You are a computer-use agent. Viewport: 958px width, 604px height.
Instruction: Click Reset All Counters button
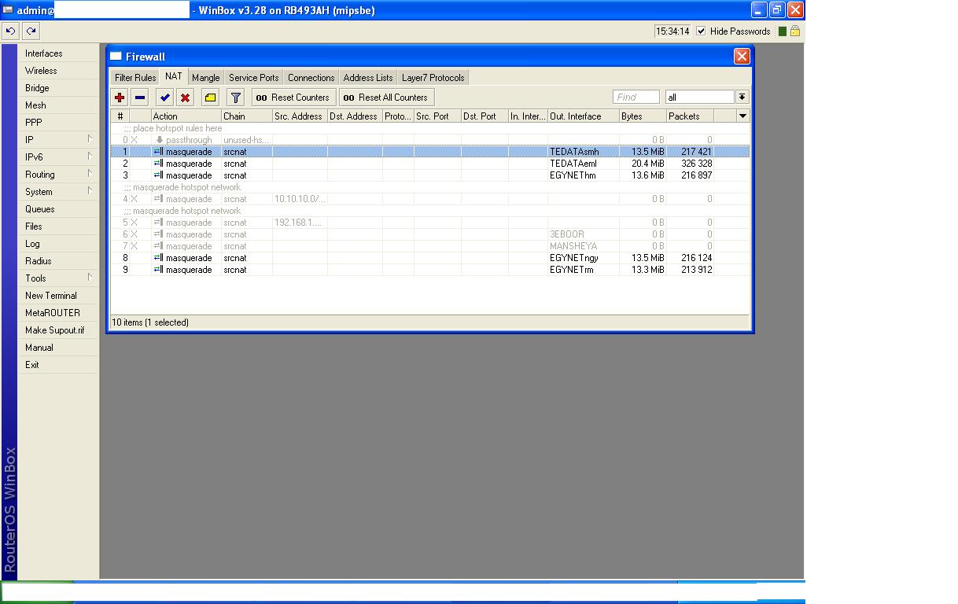pyautogui.click(x=386, y=98)
